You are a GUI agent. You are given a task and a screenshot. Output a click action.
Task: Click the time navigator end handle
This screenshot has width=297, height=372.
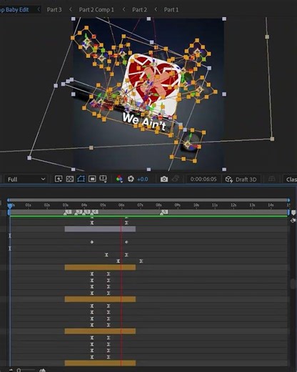(x=288, y=200)
